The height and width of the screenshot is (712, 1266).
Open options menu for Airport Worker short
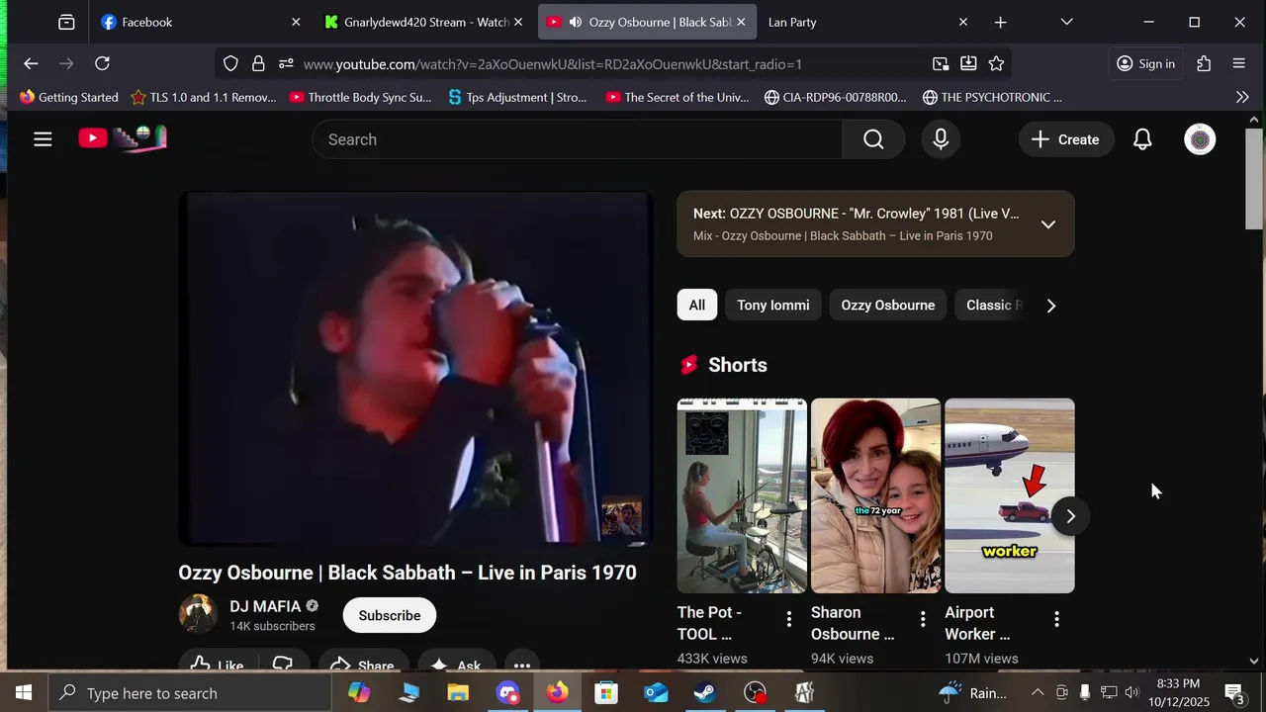pyautogui.click(x=1056, y=619)
